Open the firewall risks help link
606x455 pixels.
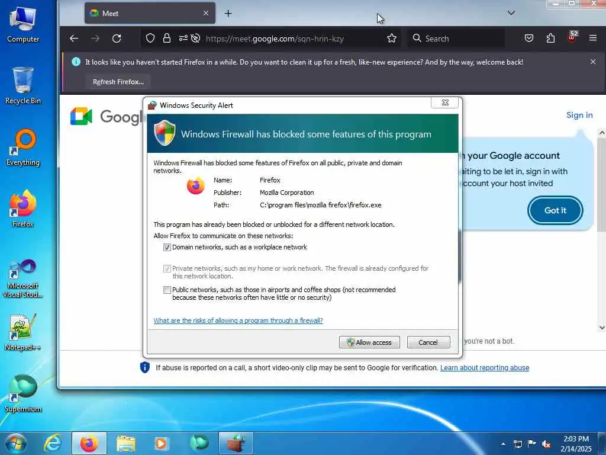click(238, 321)
